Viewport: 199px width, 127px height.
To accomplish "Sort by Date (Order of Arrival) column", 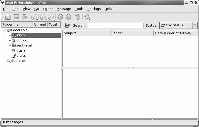I will coord(175,33).
